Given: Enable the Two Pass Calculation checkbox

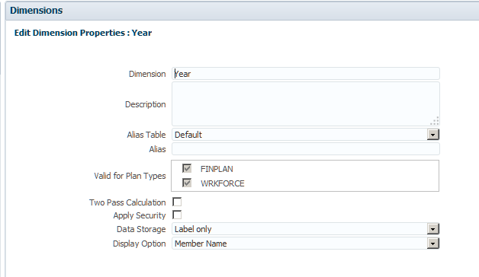Looking at the screenshot, I should (x=177, y=202).
